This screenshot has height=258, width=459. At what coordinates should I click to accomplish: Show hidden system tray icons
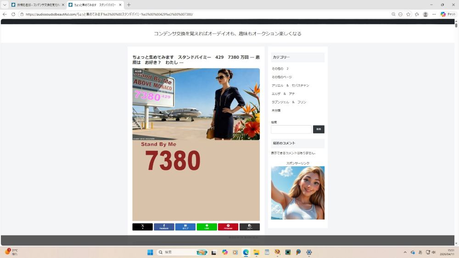click(x=405, y=252)
